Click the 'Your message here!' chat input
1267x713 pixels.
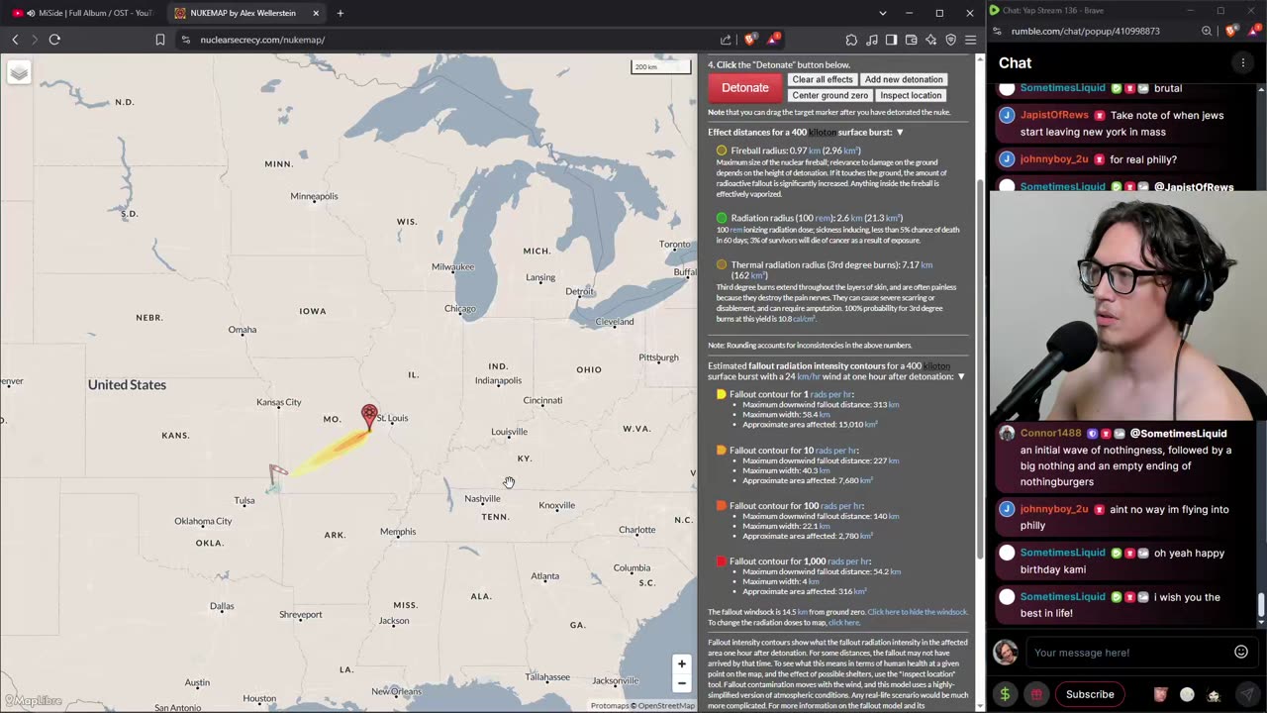[x=1128, y=653]
